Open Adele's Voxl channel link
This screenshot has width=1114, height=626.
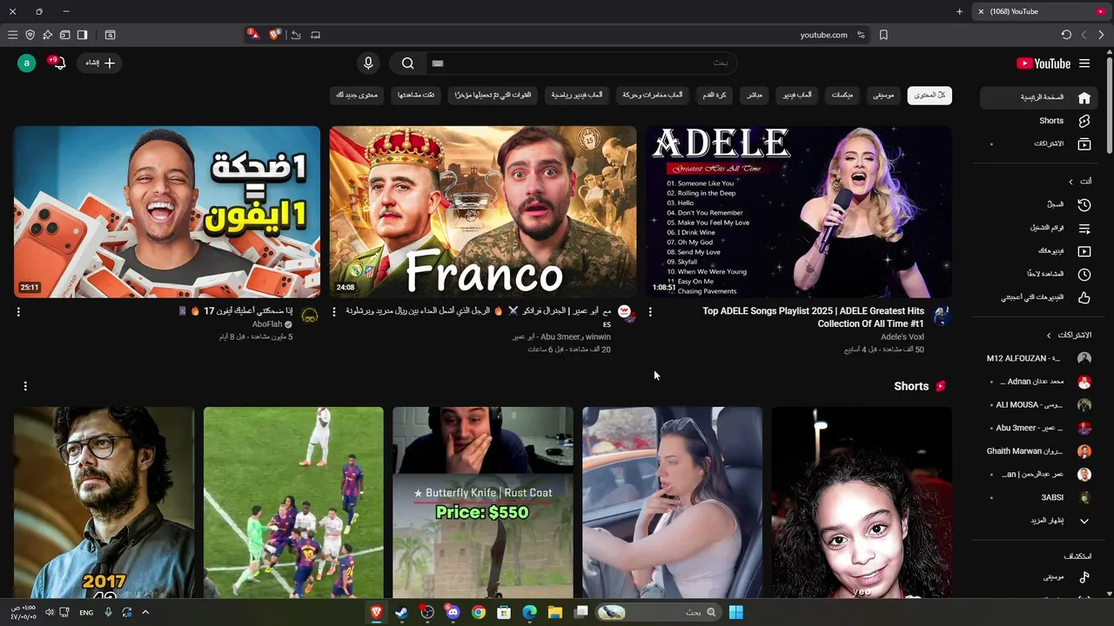(x=903, y=336)
